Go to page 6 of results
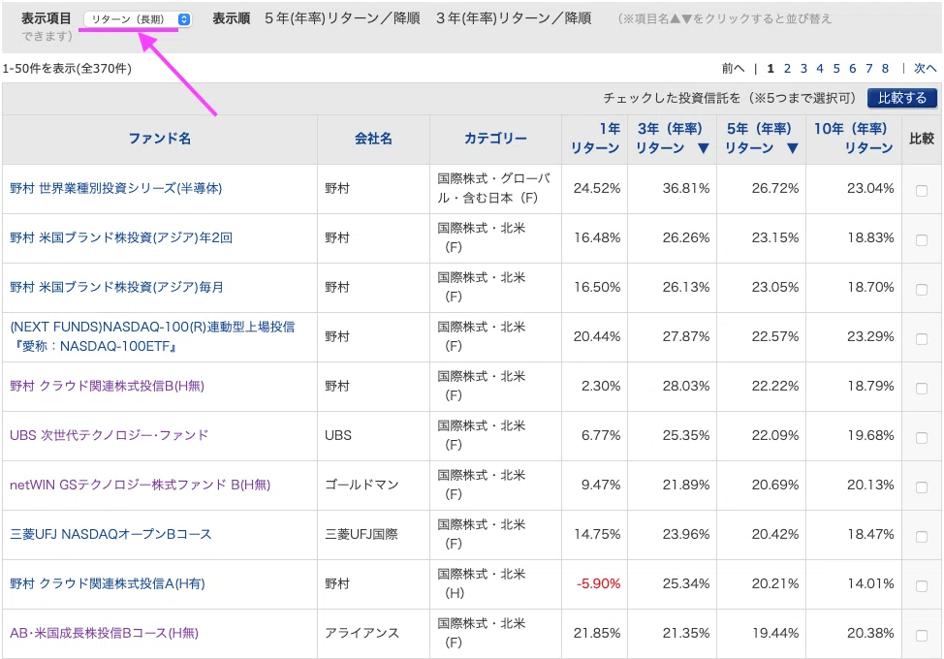 [853, 69]
